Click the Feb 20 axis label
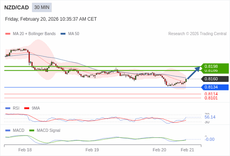 [159, 150]
